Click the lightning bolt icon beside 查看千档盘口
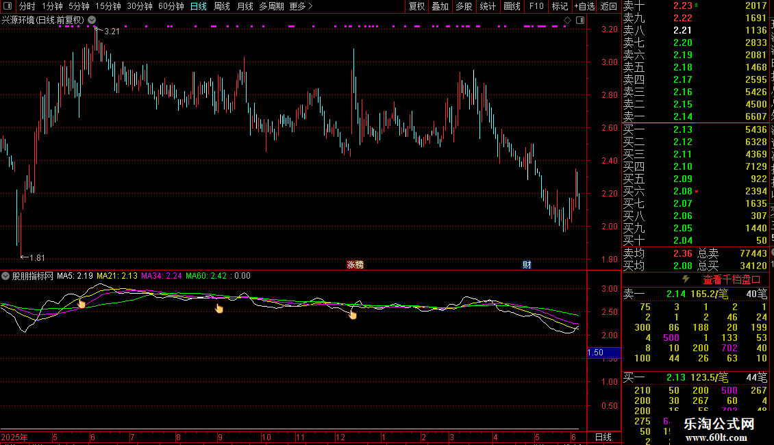 (686, 279)
